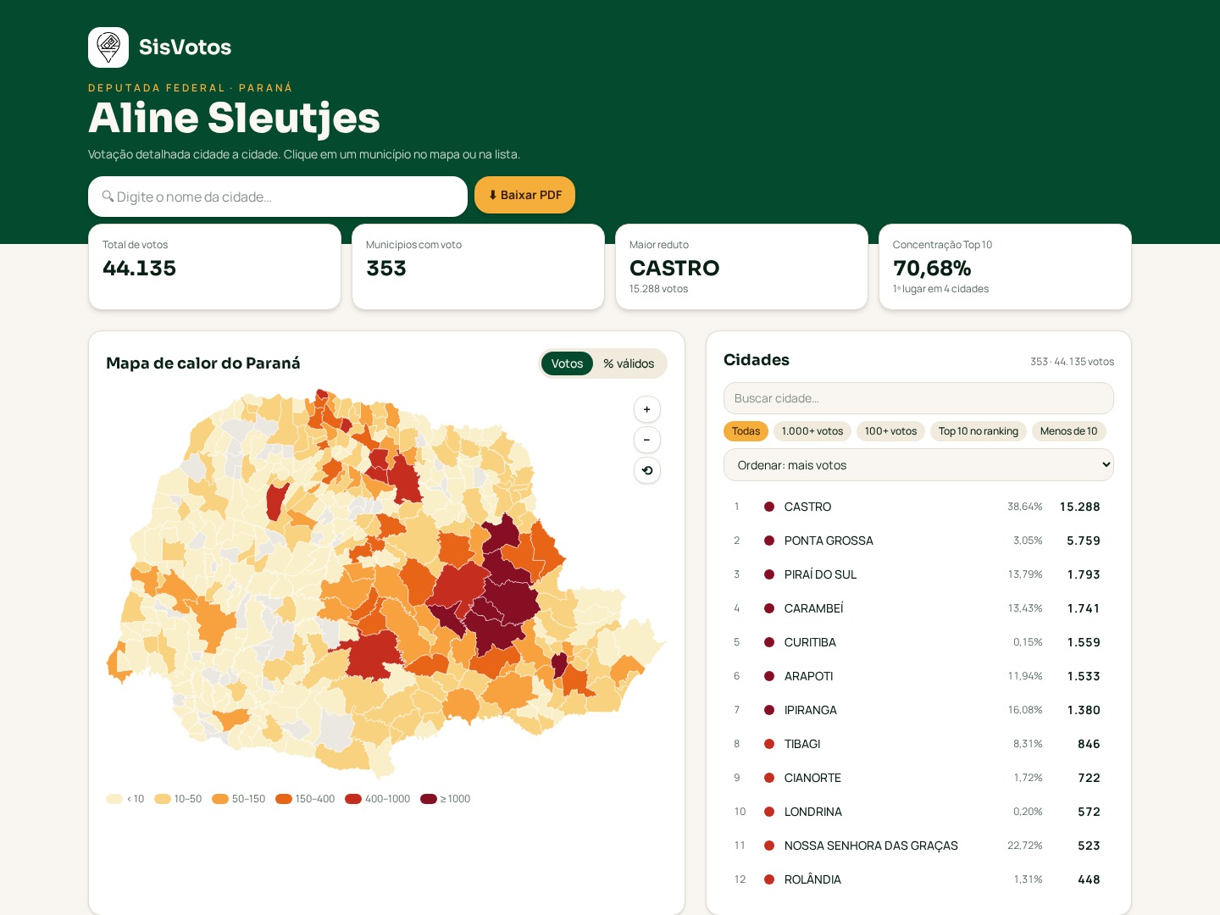Filter cities by 1.000+ votos
This screenshot has width=1220, height=915.
[x=812, y=431]
